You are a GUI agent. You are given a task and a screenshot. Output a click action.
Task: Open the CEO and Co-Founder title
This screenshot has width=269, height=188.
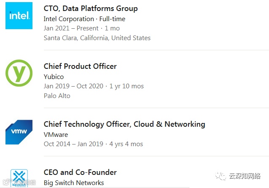[80, 172]
